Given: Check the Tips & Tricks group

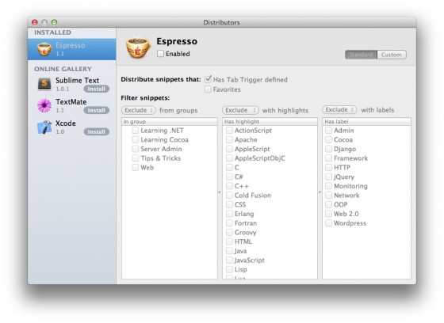Looking at the screenshot, I should [136, 158].
